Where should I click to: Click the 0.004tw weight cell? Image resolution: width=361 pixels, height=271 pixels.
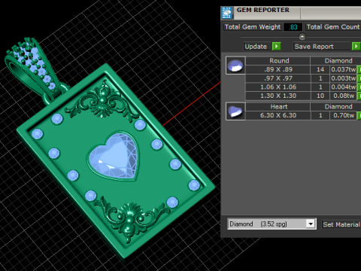click(343, 87)
